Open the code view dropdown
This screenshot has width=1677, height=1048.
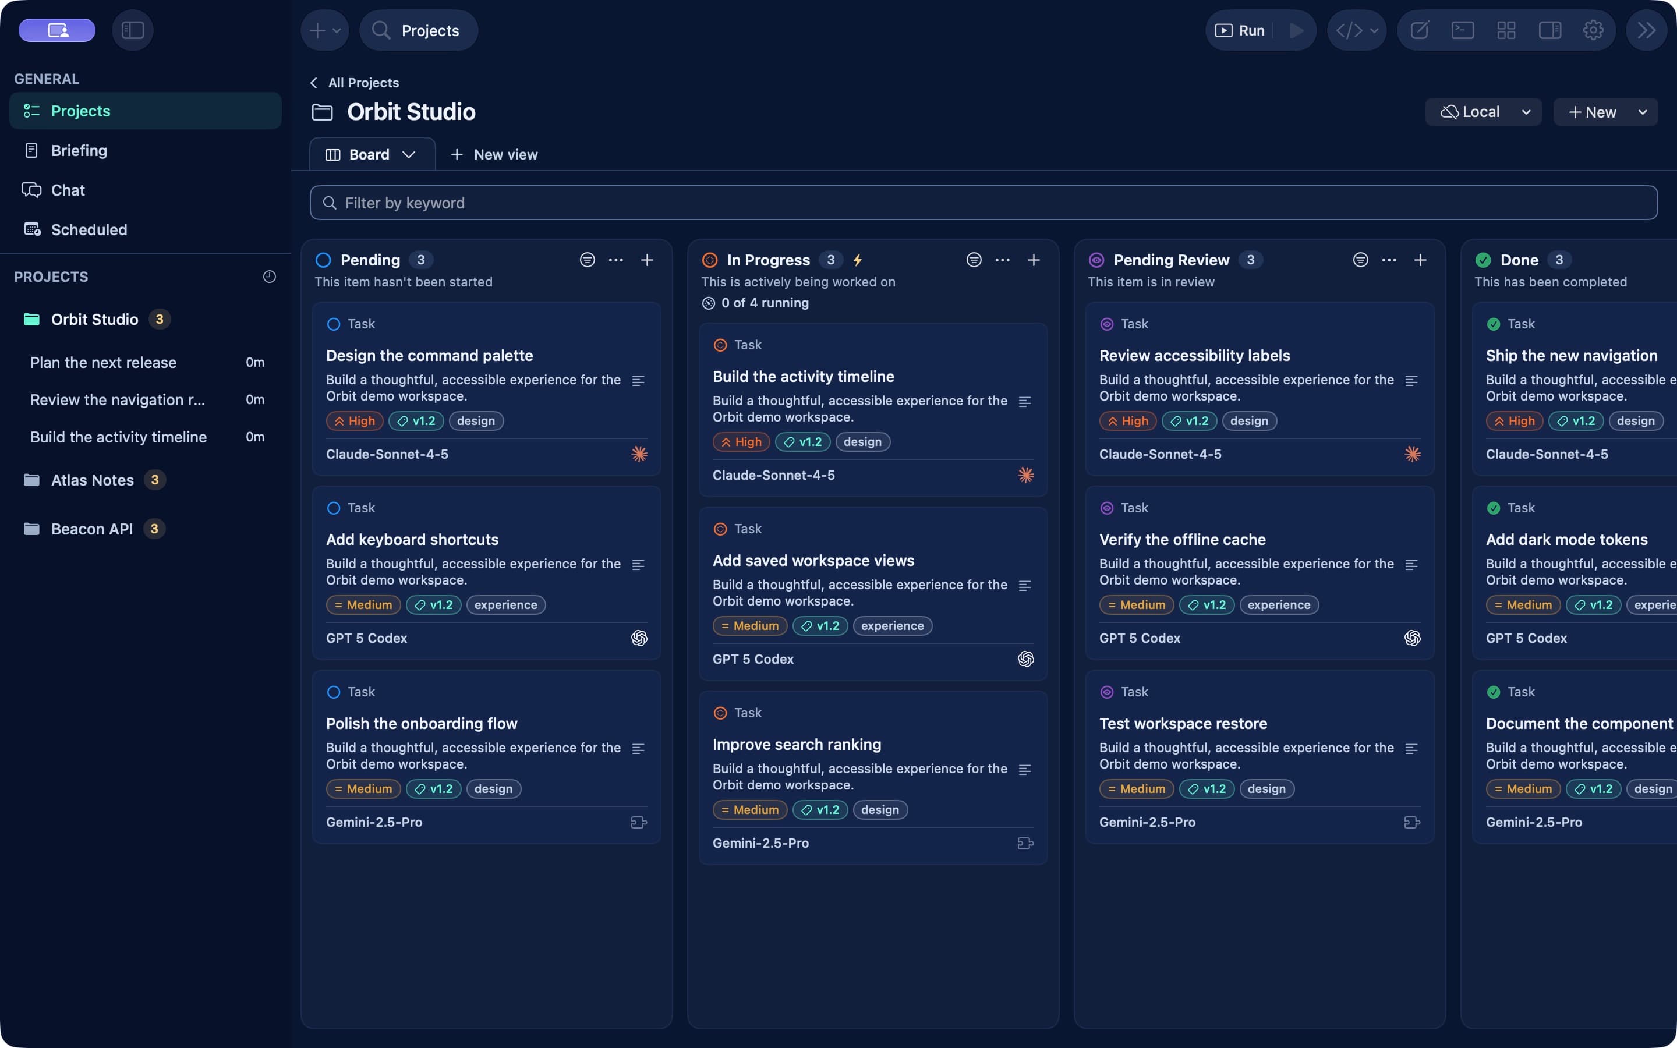coord(1357,30)
